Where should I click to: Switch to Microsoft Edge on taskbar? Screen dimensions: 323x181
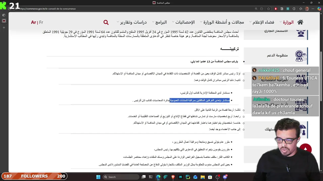pos(158,177)
